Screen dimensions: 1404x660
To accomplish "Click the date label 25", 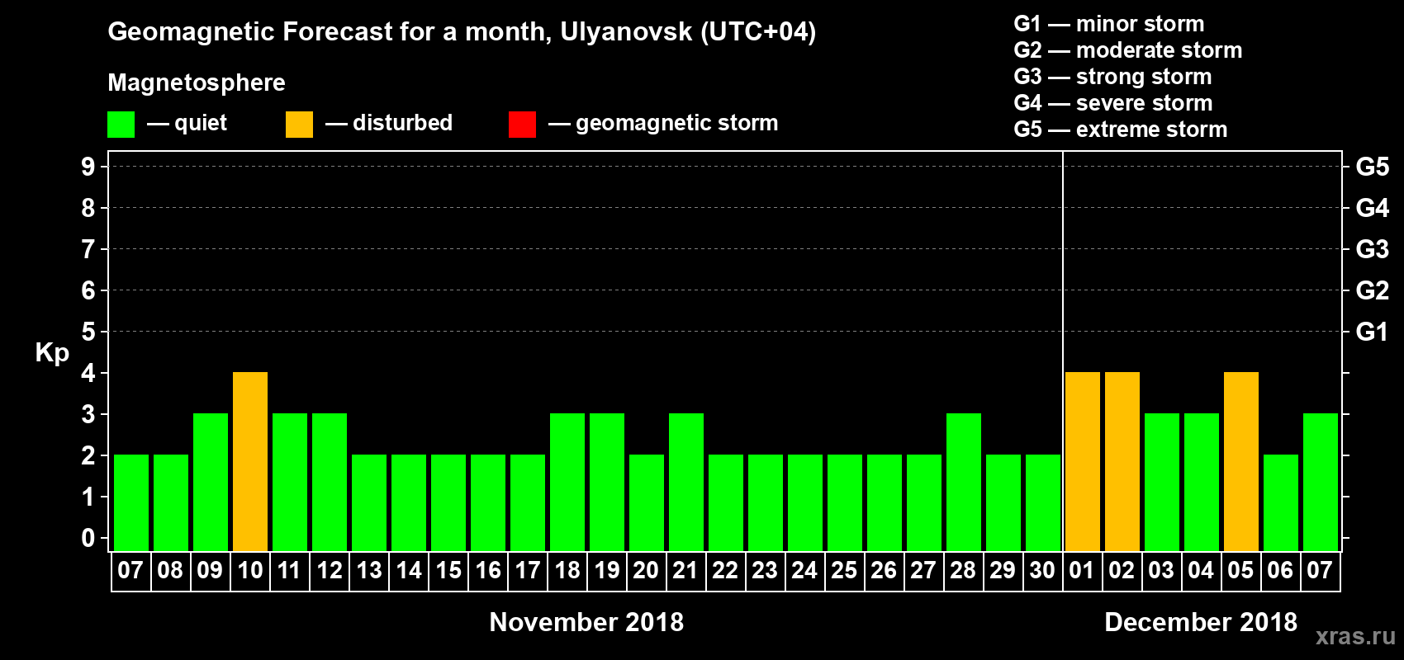I will [x=844, y=570].
